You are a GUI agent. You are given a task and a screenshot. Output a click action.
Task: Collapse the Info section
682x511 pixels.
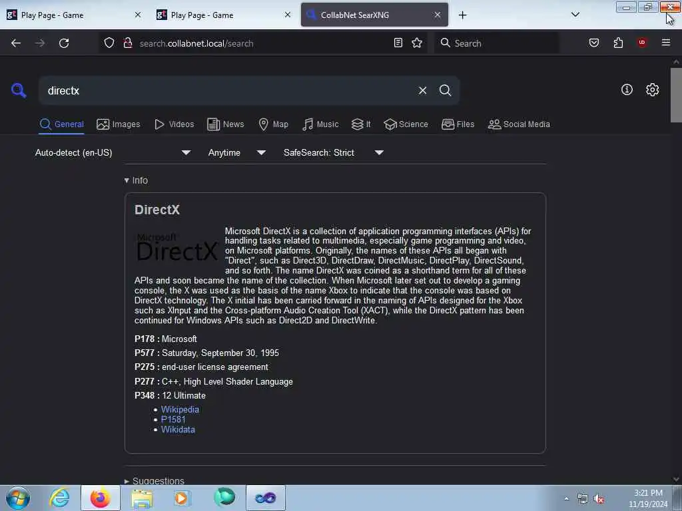136,180
